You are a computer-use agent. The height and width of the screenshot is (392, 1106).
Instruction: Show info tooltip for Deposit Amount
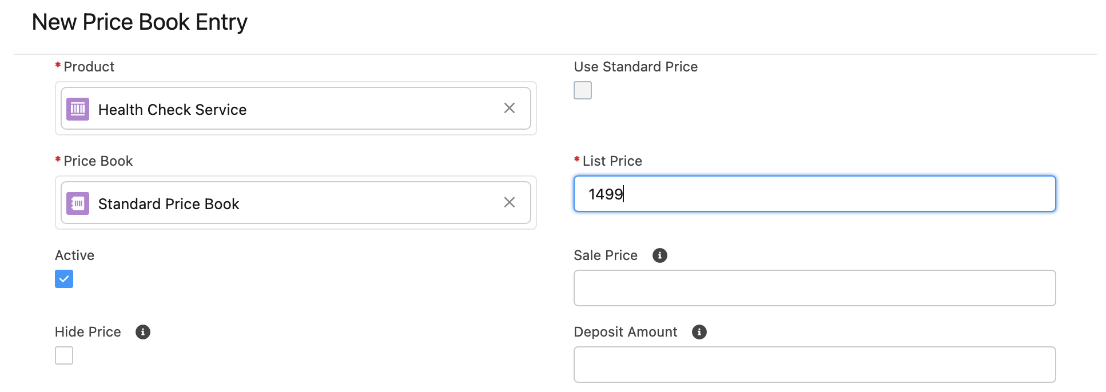point(699,332)
